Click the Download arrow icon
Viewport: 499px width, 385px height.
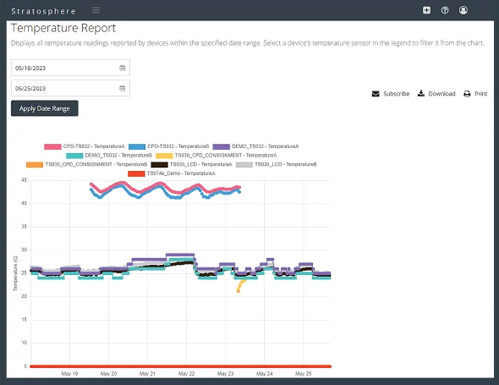point(421,94)
